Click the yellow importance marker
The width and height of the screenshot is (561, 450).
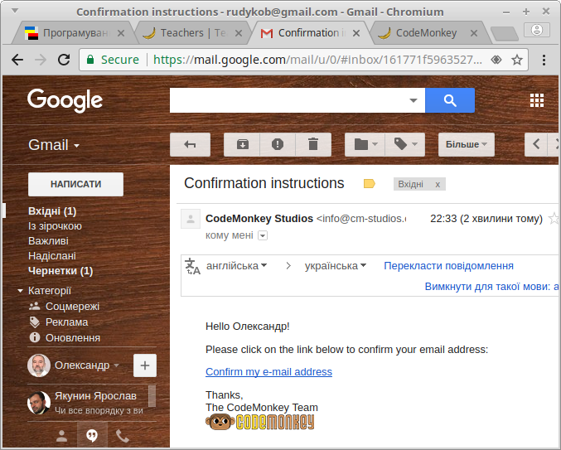coord(370,184)
